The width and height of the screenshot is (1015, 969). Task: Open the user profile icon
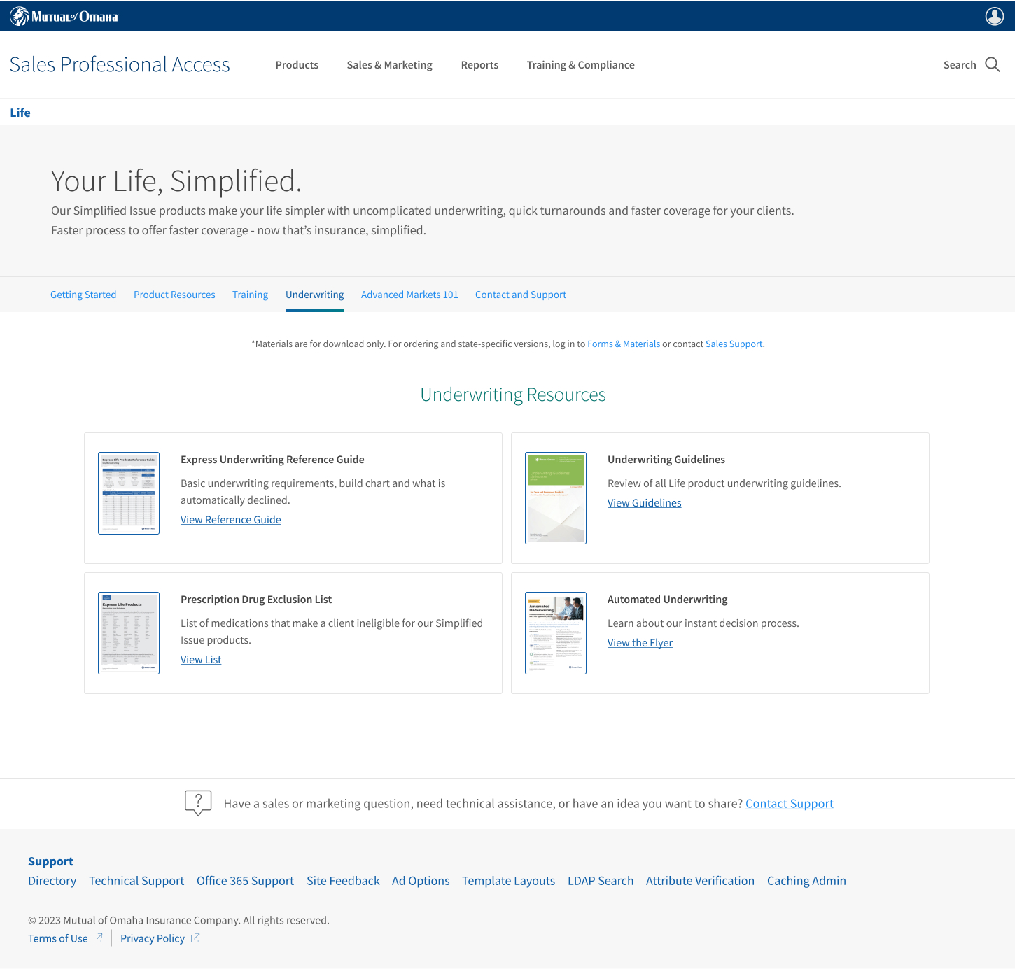[994, 16]
